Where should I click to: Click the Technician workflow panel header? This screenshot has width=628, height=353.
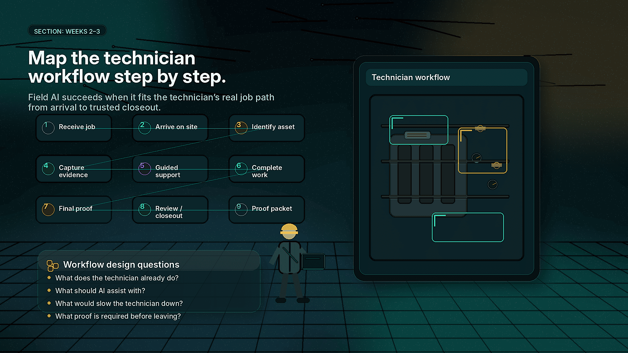tap(446, 77)
